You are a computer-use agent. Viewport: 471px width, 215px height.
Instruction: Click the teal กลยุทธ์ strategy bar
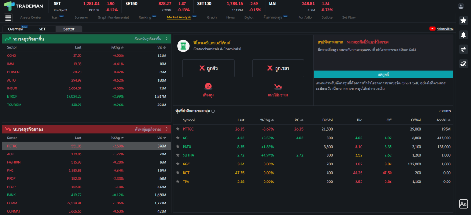click(383, 74)
